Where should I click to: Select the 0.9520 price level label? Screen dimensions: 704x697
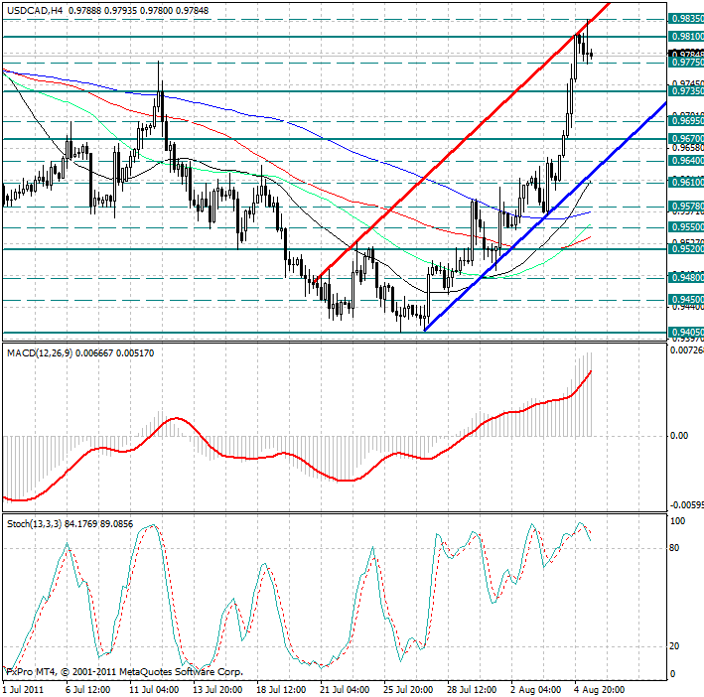(686, 248)
